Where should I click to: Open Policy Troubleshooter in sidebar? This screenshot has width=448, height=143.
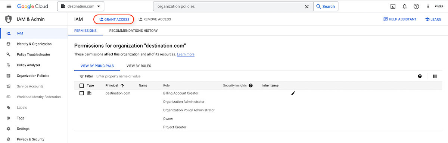pyautogui.click(x=34, y=54)
